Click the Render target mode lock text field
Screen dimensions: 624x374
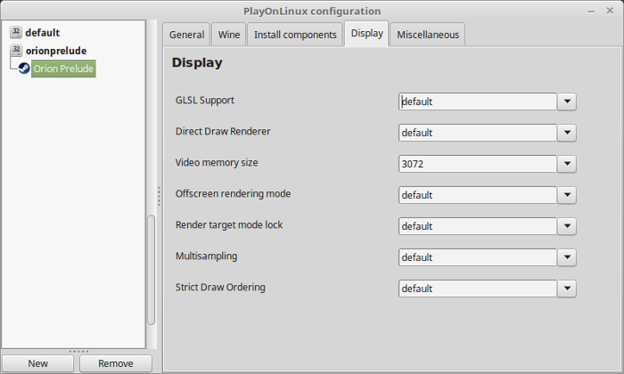coord(478,226)
